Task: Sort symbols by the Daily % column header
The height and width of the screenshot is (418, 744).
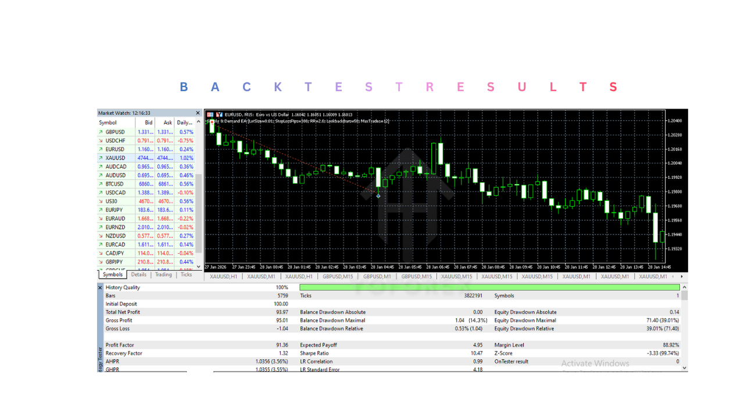Action: coord(185,122)
